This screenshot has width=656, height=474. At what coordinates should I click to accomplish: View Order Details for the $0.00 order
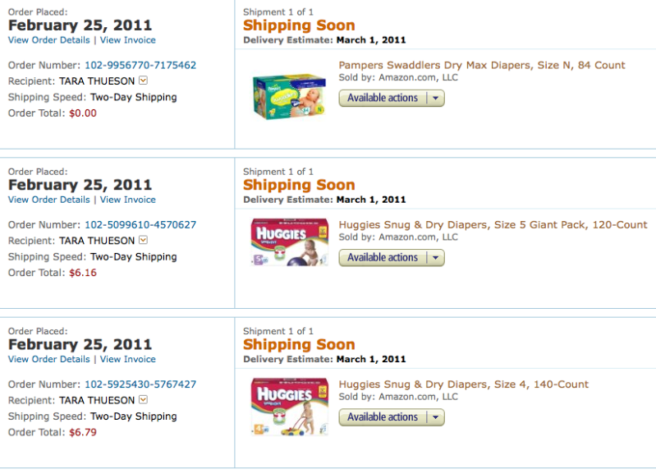[49, 40]
